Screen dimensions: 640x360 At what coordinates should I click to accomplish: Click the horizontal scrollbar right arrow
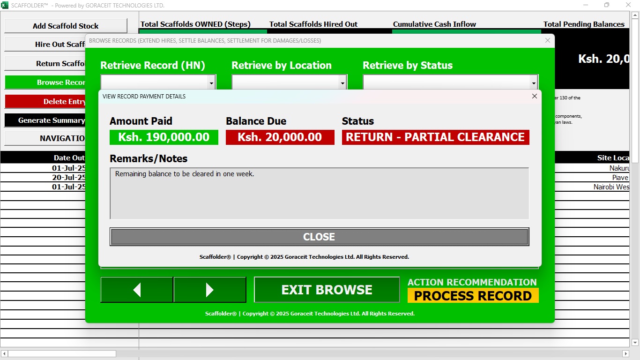(x=625, y=353)
